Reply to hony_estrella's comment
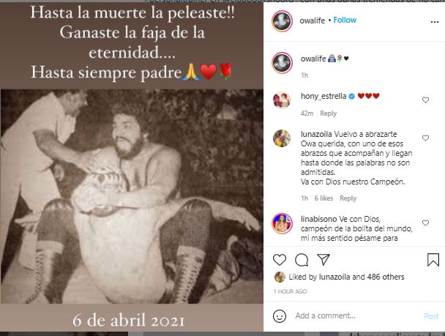 click(328, 113)
